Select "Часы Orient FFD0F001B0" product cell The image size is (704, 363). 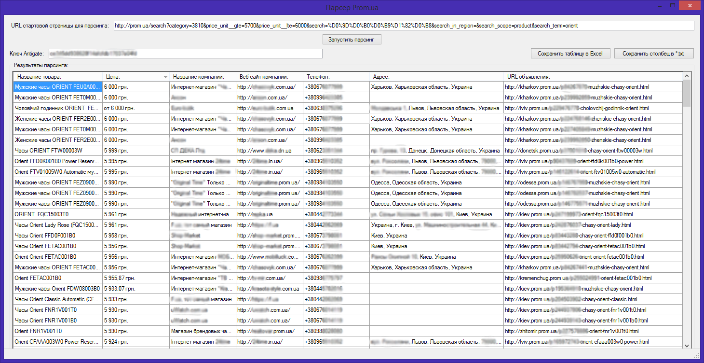click(x=58, y=236)
